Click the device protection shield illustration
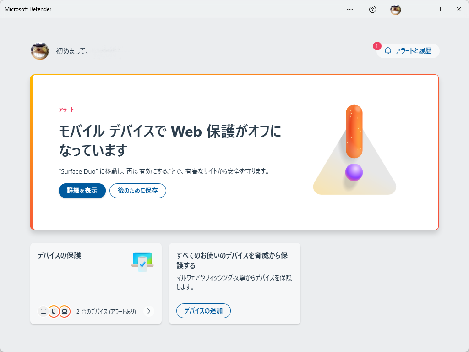 [x=142, y=262]
